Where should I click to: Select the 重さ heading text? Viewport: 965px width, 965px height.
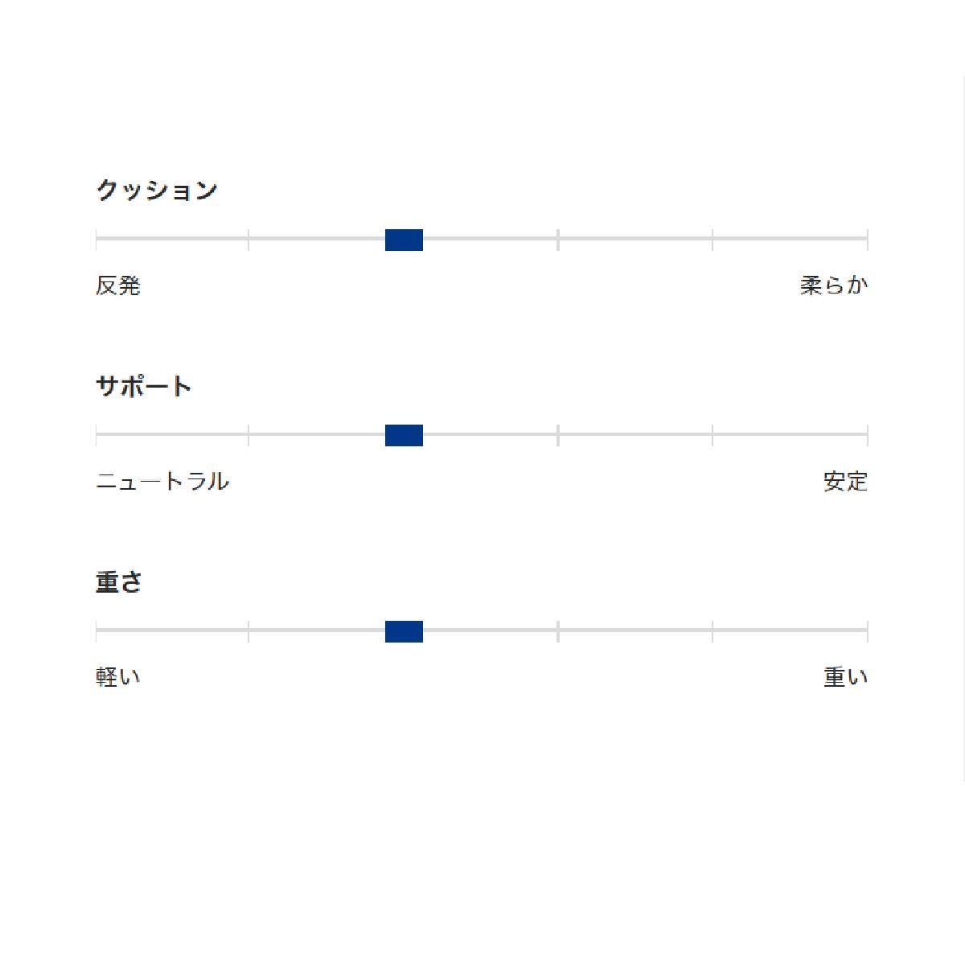point(119,582)
